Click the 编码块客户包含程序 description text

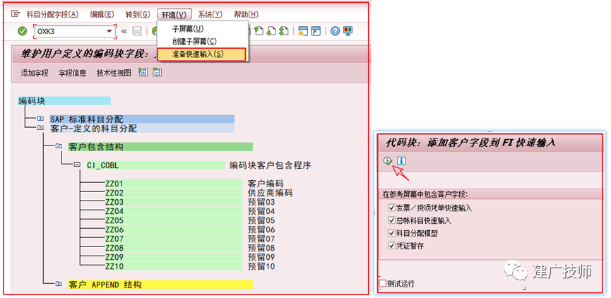270,165
